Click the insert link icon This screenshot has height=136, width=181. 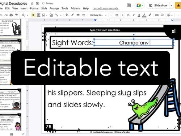click(157, 15)
